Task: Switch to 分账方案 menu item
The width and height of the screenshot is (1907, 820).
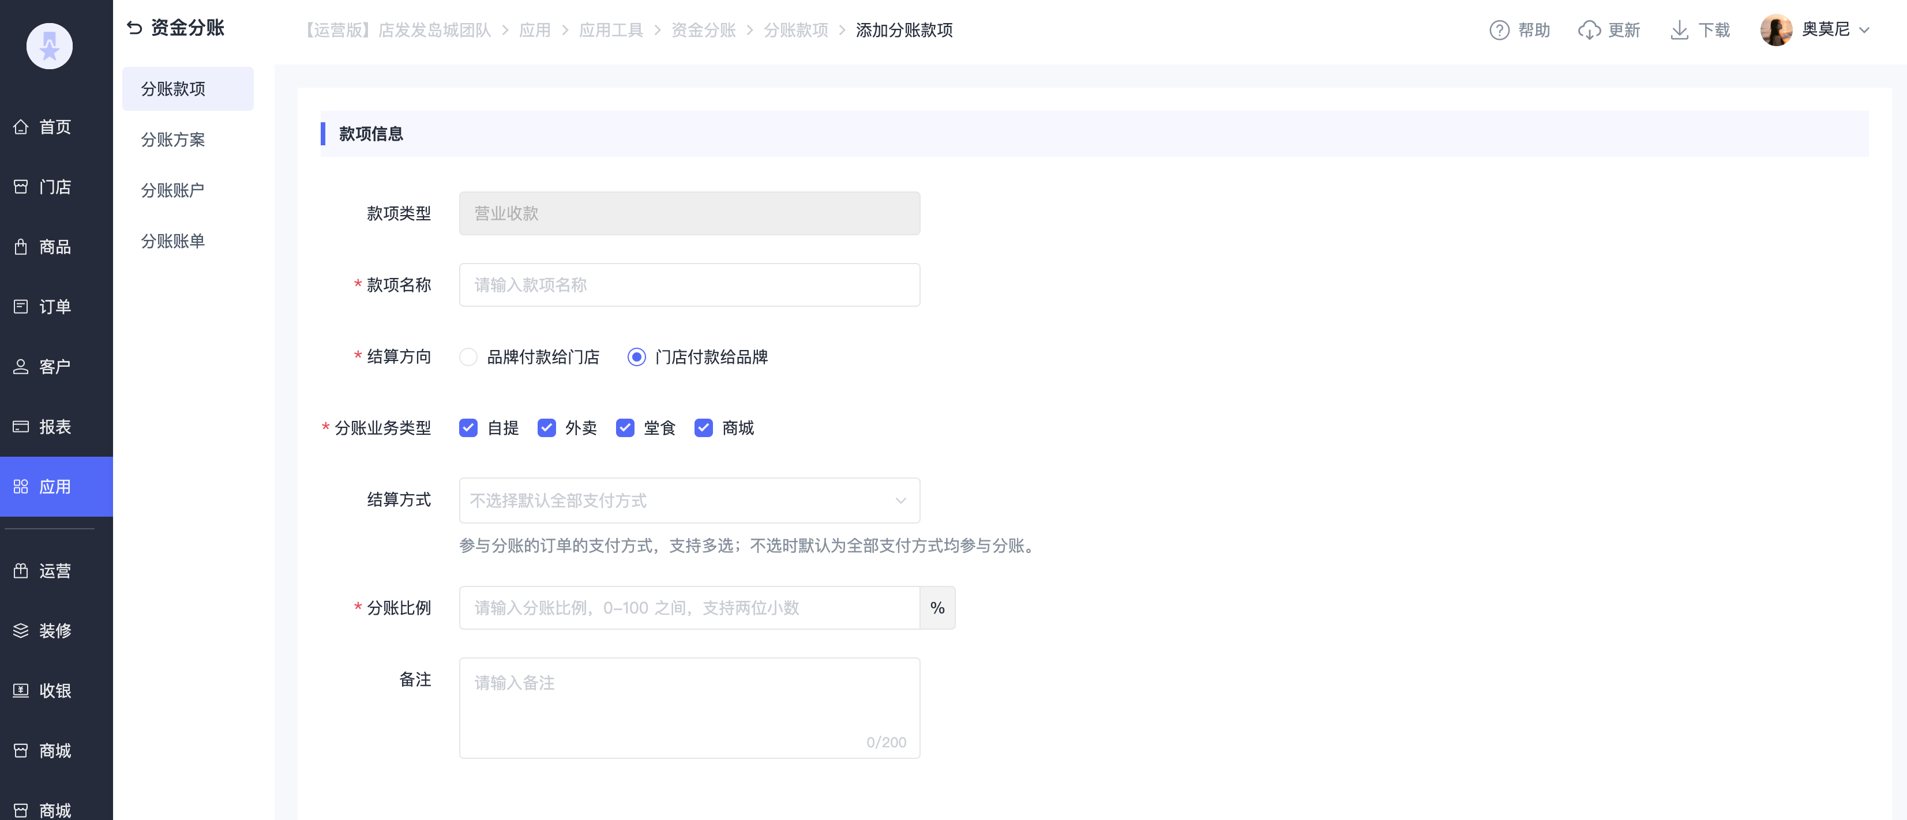Action: 172,139
